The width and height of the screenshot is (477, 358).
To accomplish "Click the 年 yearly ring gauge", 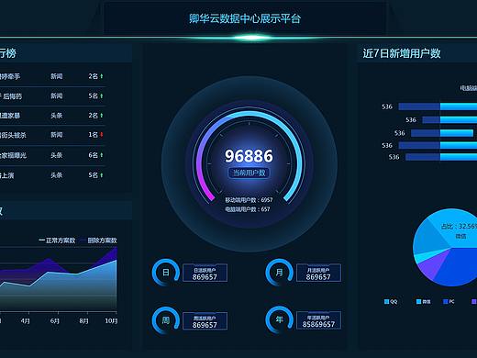I will [x=279, y=320].
